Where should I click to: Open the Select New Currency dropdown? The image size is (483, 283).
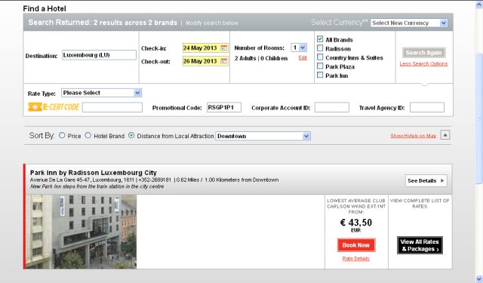point(409,23)
